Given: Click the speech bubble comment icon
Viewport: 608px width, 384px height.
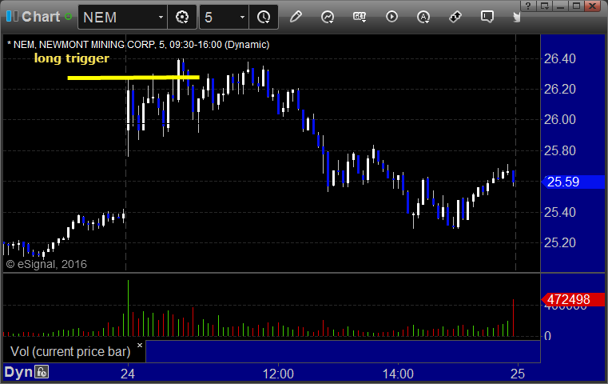Looking at the screenshot, I should coord(487,17).
